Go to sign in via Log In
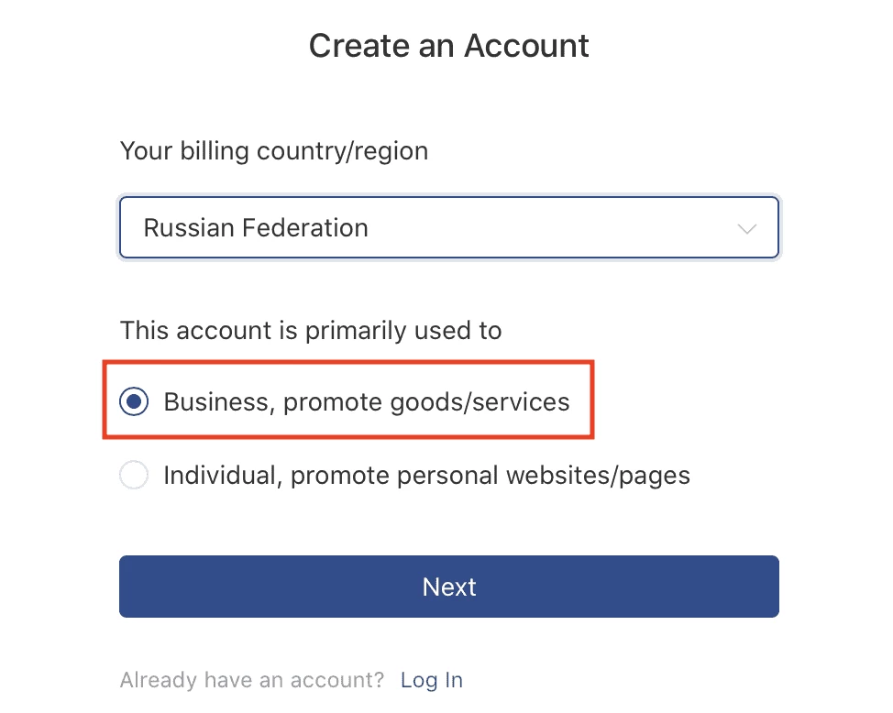Viewport: 893px width, 713px height. [432, 680]
